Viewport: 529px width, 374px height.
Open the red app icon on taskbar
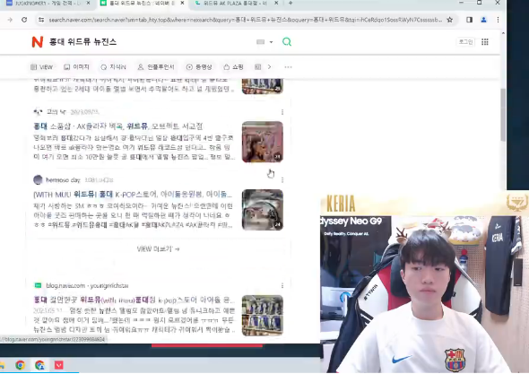click(59, 365)
